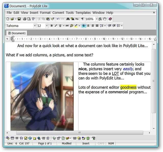
Task: Click the Omega symbol insert icon
Action: click(21, 138)
